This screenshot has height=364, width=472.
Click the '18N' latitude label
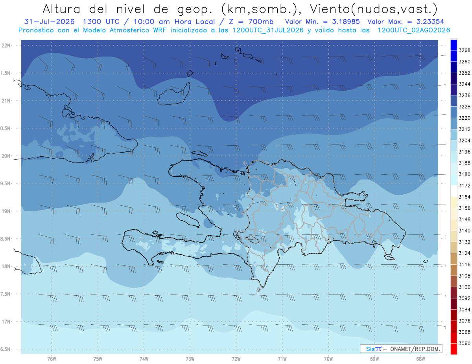(x=7, y=267)
